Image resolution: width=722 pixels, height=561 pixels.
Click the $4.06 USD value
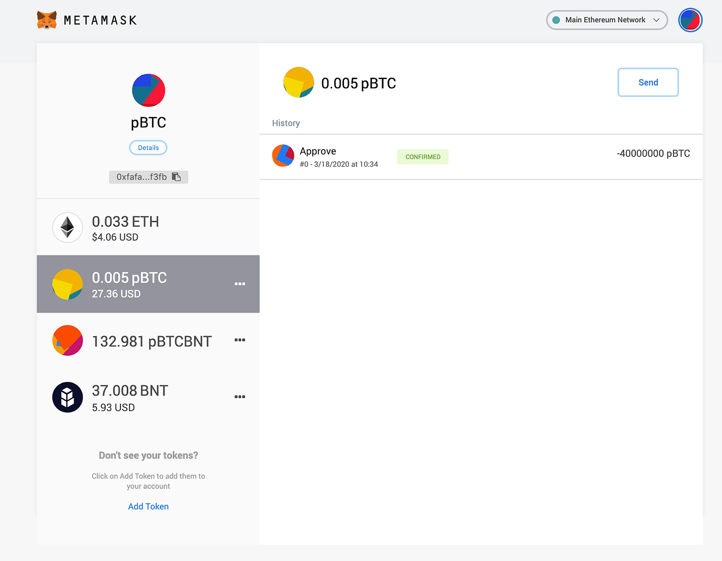click(x=115, y=237)
